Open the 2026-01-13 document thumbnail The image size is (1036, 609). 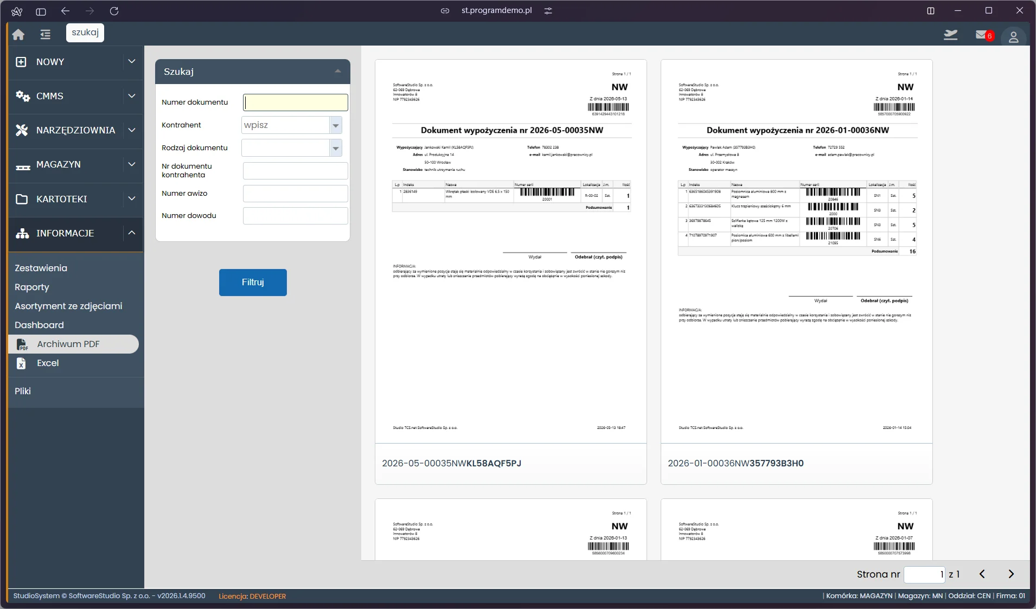pyautogui.click(x=511, y=529)
